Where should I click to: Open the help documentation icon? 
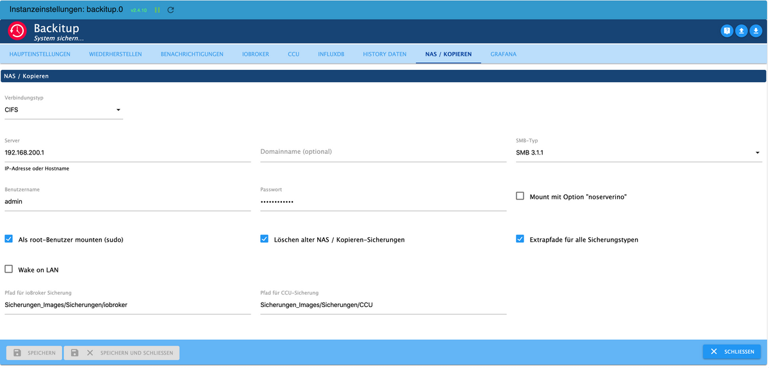tap(727, 31)
